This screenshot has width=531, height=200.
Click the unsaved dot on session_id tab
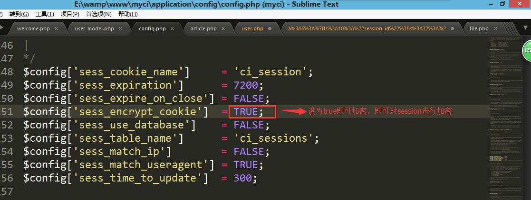pos(453,29)
